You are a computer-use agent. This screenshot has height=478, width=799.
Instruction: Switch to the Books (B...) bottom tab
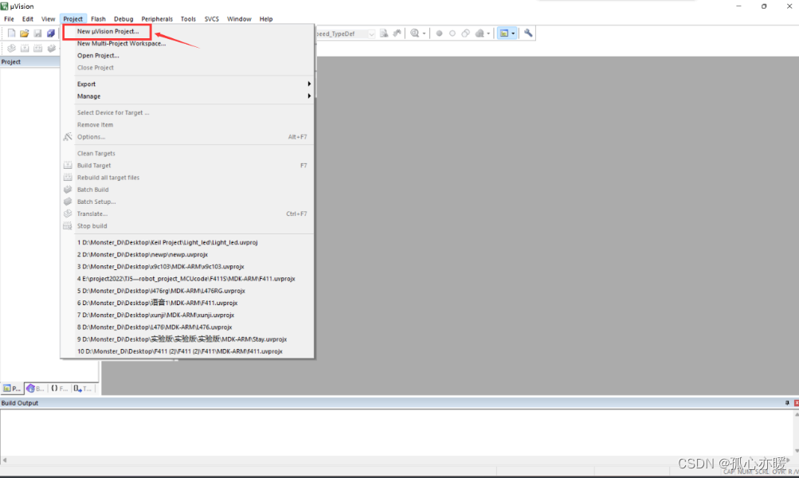pos(36,388)
